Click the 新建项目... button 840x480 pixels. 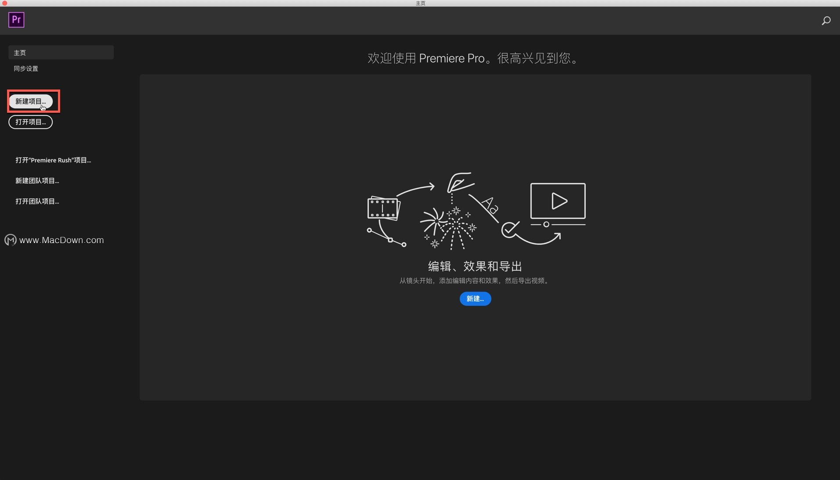coord(31,101)
